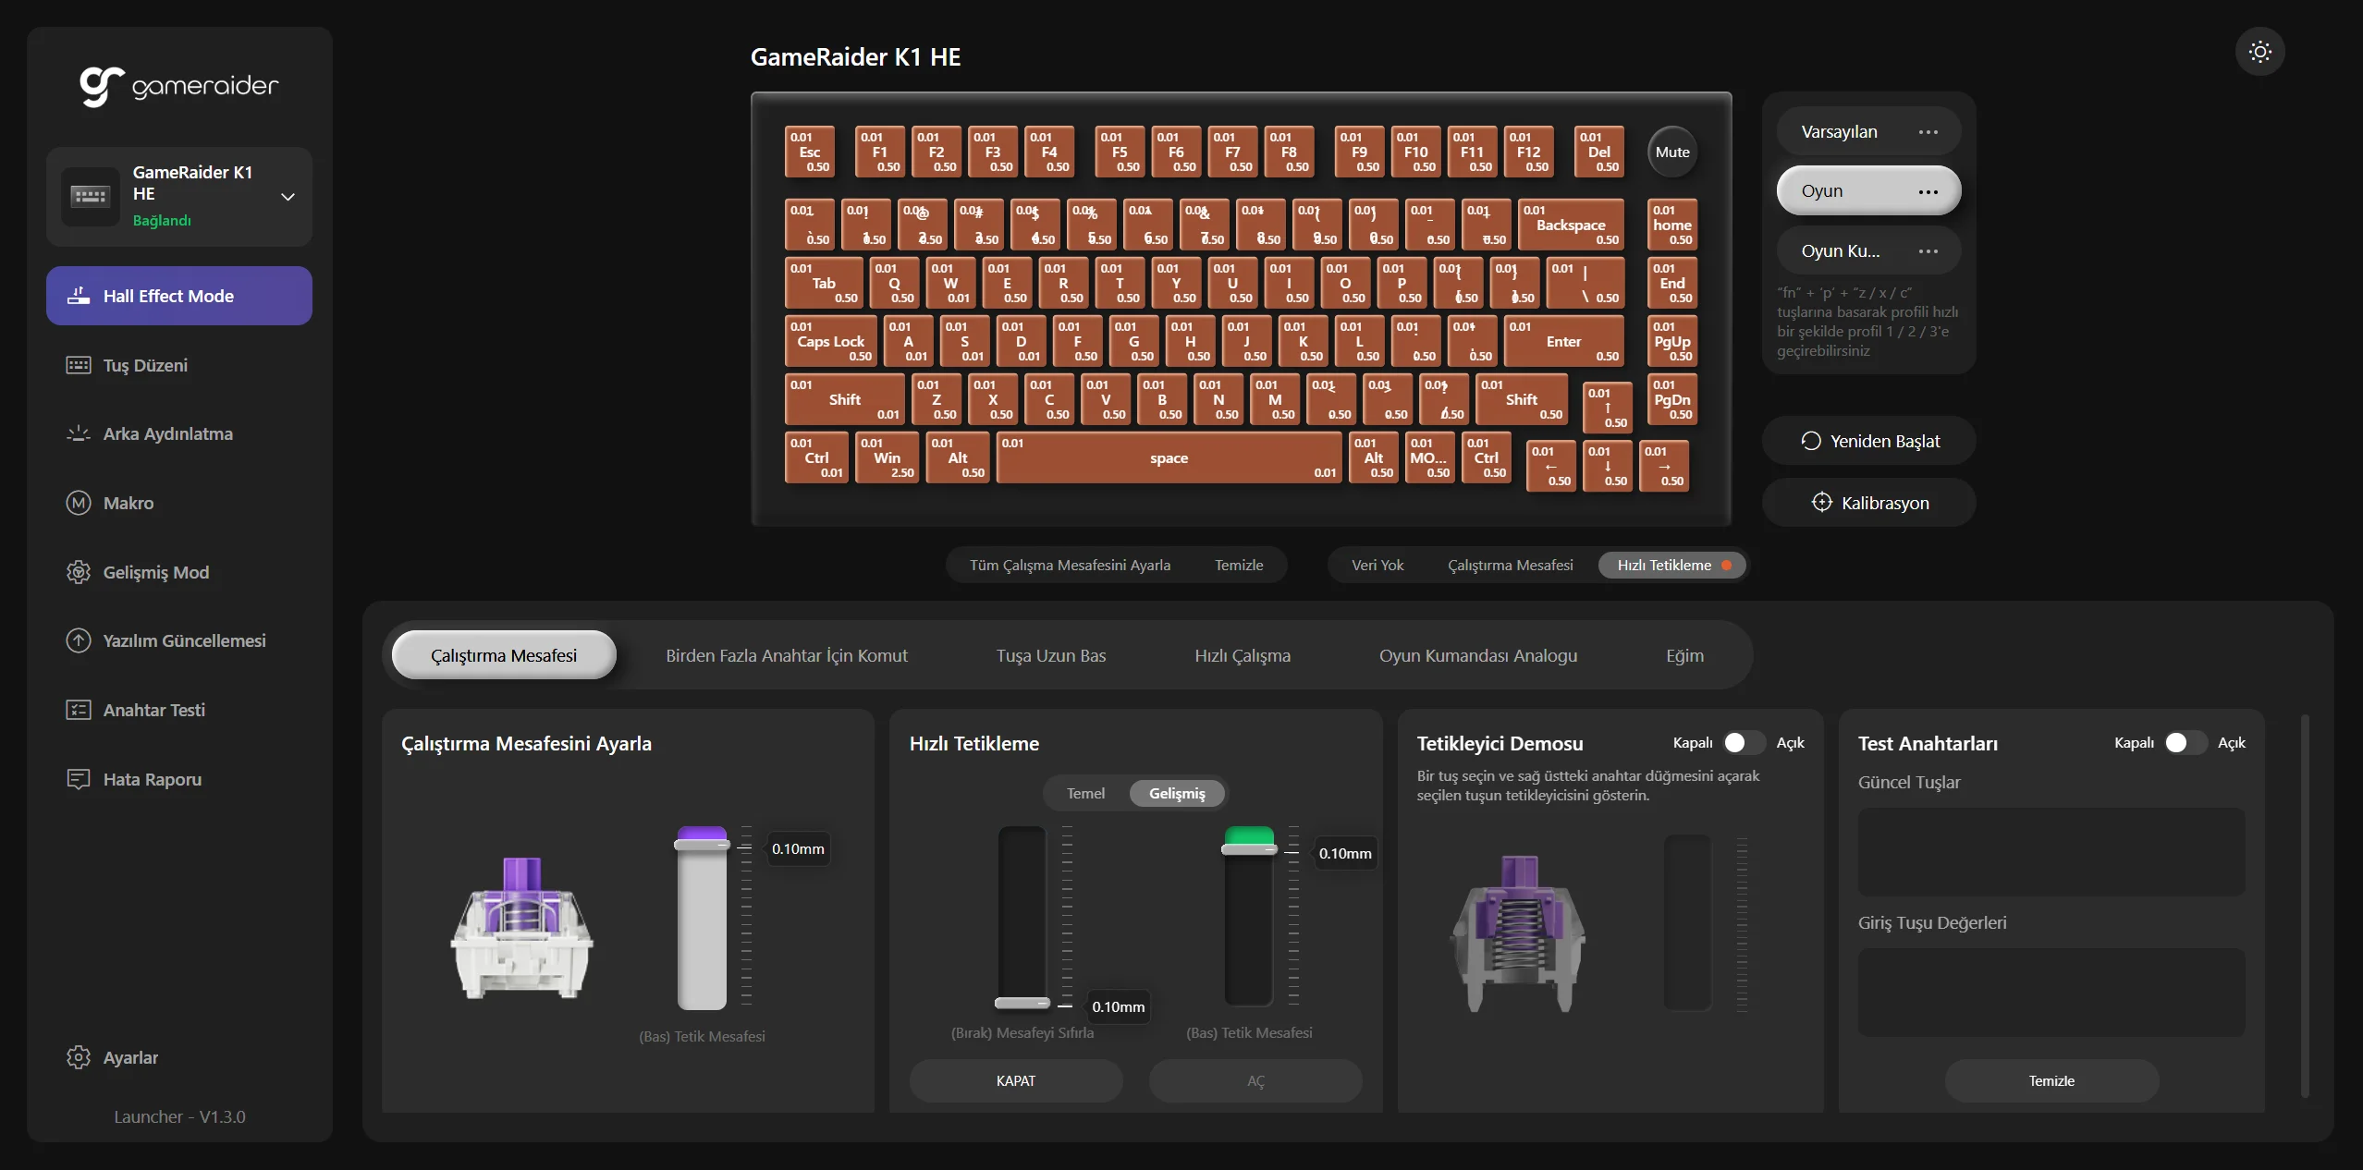Screen dimensions: 2363x1170
Task: Switch to the Hızlı Çalışma tab
Action: pyautogui.click(x=1242, y=655)
